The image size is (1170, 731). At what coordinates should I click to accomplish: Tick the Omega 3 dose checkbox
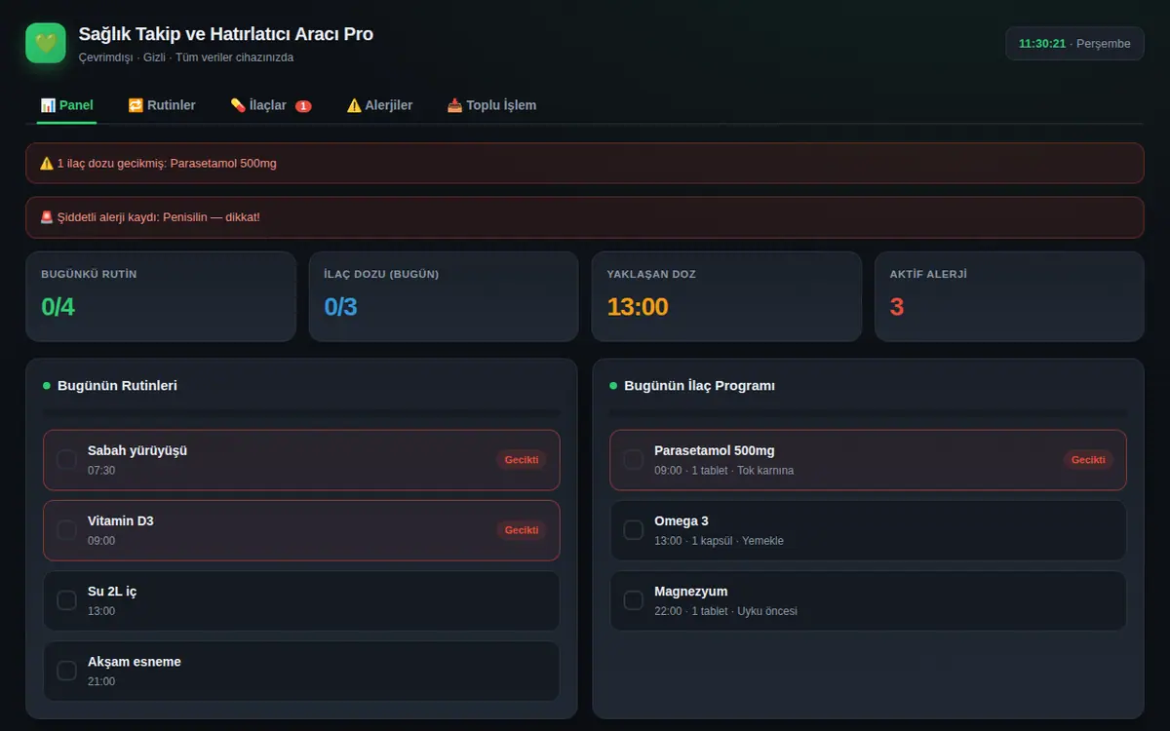click(x=633, y=530)
